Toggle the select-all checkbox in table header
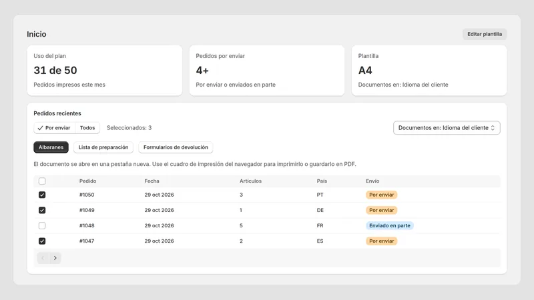Image resolution: width=534 pixels, height=300 pixels. point(42,181)
